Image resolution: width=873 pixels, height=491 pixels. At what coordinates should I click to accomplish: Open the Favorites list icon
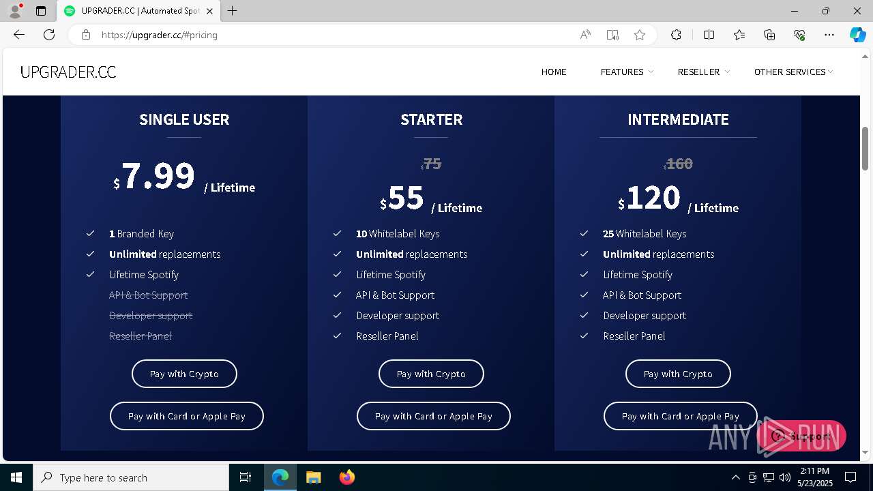(739, 35)
